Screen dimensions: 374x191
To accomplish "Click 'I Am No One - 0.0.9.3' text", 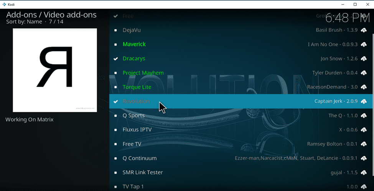I will (333, 44).
